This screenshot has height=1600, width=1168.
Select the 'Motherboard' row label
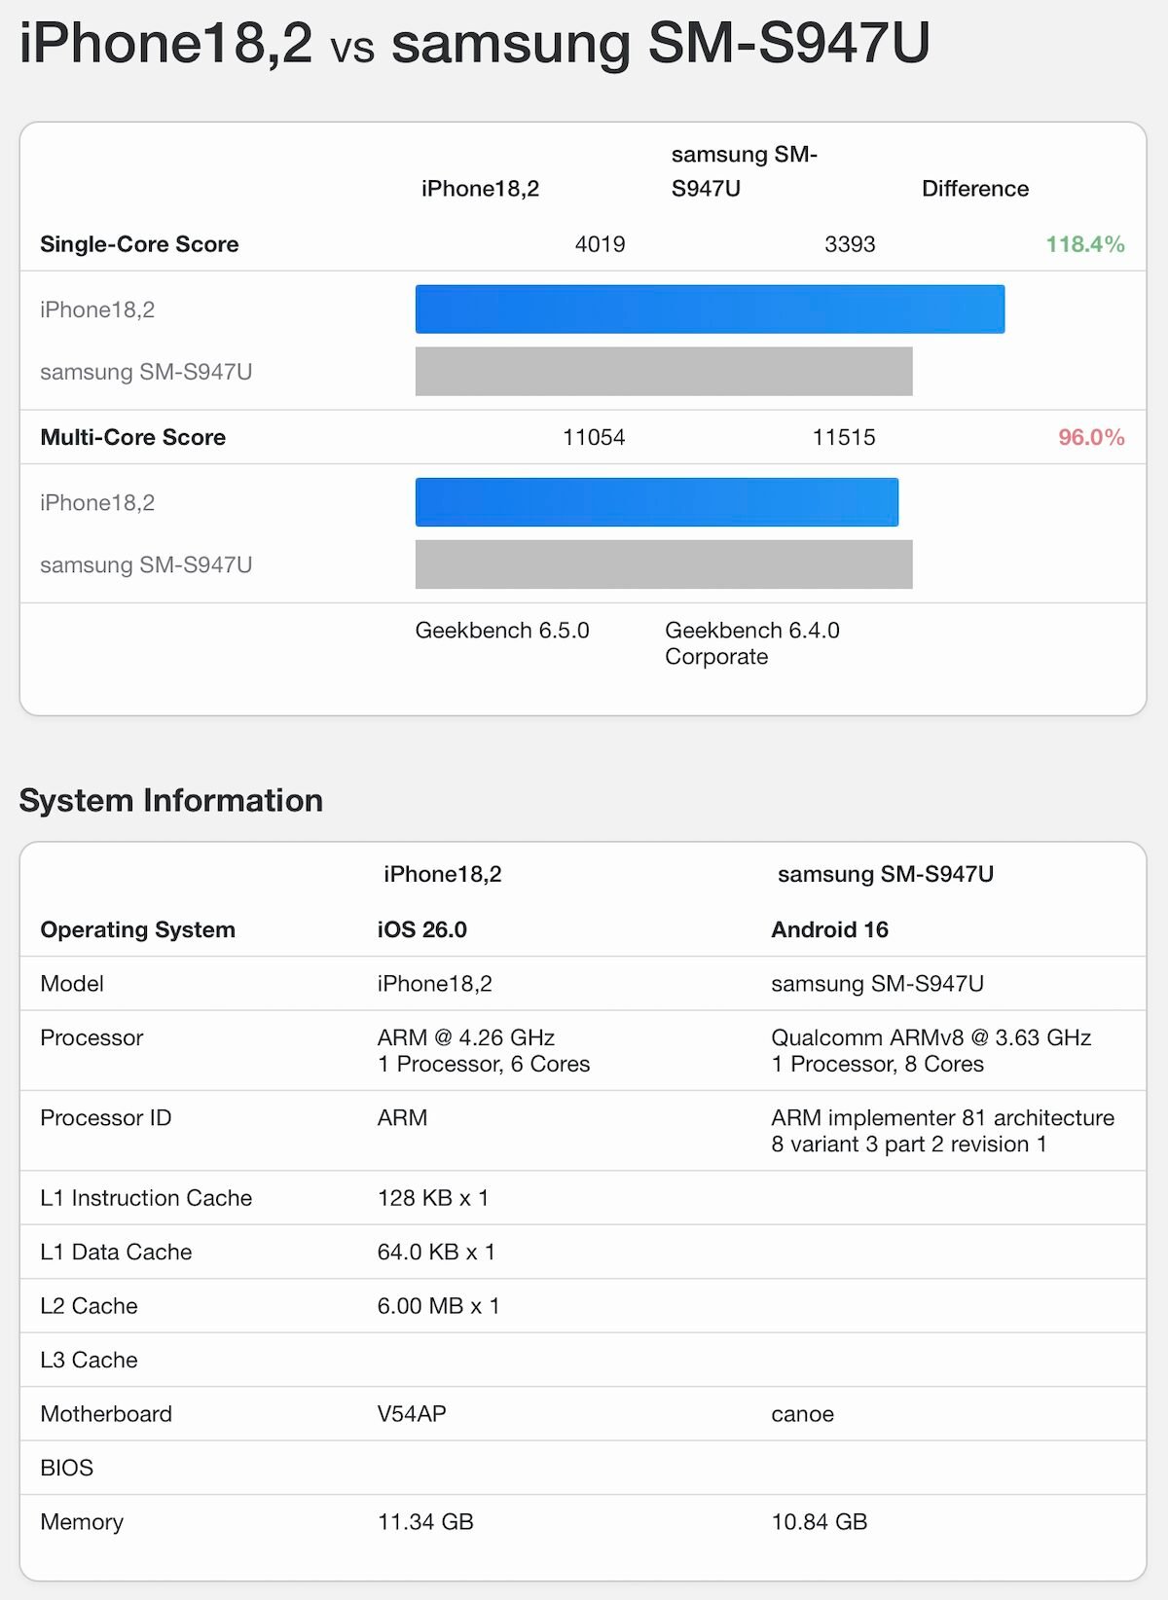pyautogui.click(x=106, y=1414)
